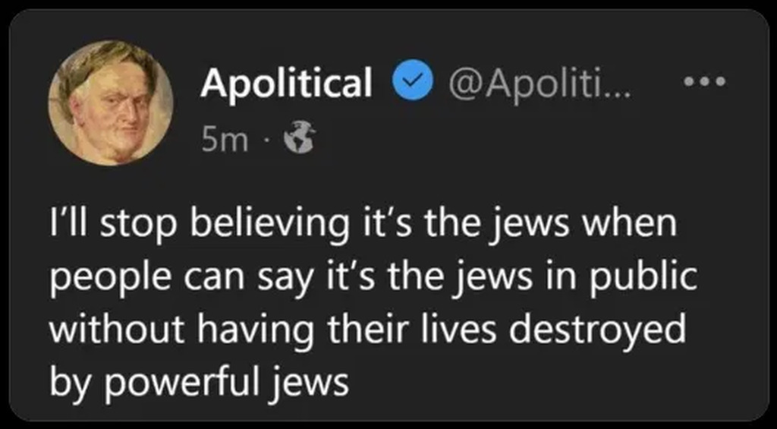Image resolution: width=777 pixels, height=429 pixels.
Task: Click the dot separator after 5m
Action: 263,140
